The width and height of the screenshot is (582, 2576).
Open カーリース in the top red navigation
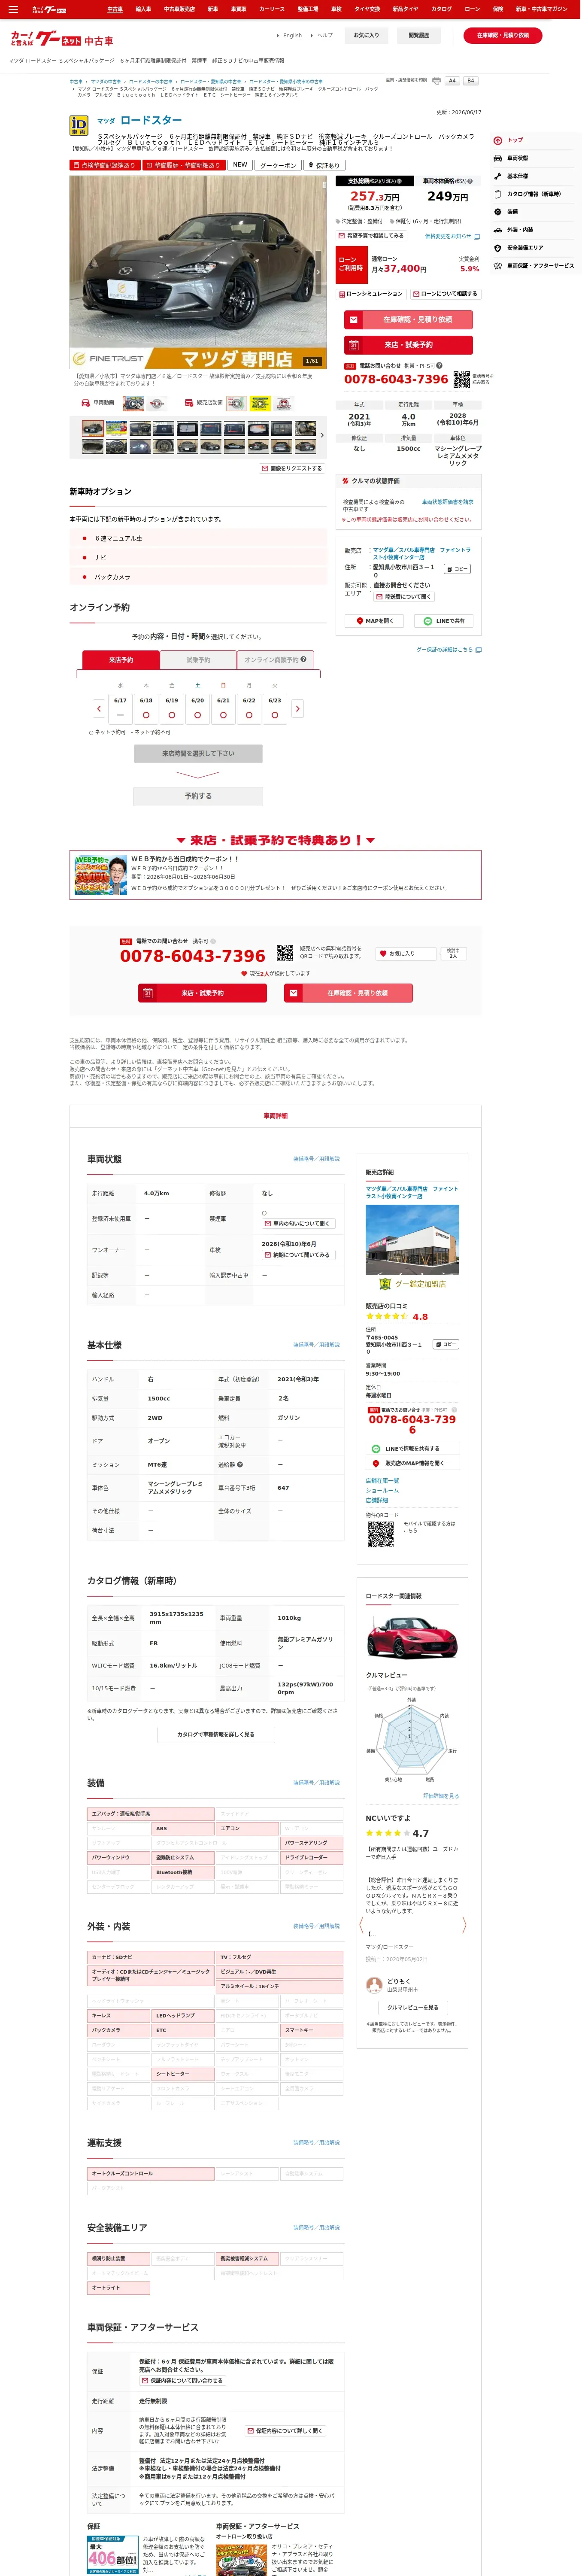pyautogui.click(x=272, y=9)
